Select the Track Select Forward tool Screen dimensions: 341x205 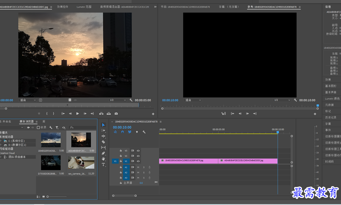click(103, 131)
